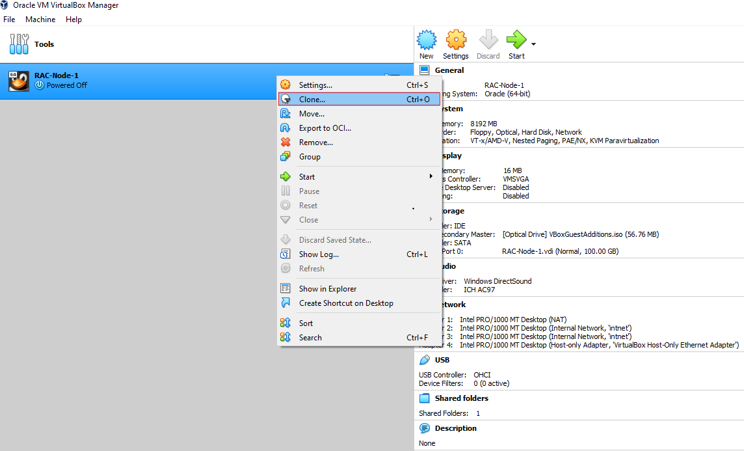Click Discard Saved State... menu entry
Image resolution: width=744 pixels, height=451 pixels.
[x=359, y=239]
